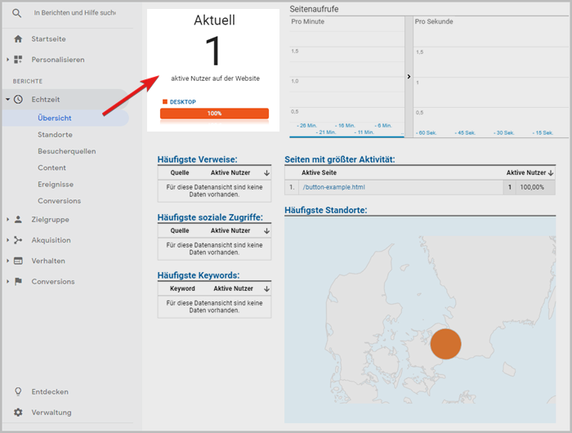Expand the Verhalten section arrow
The image size is (572, 433).
click(7, 261)
